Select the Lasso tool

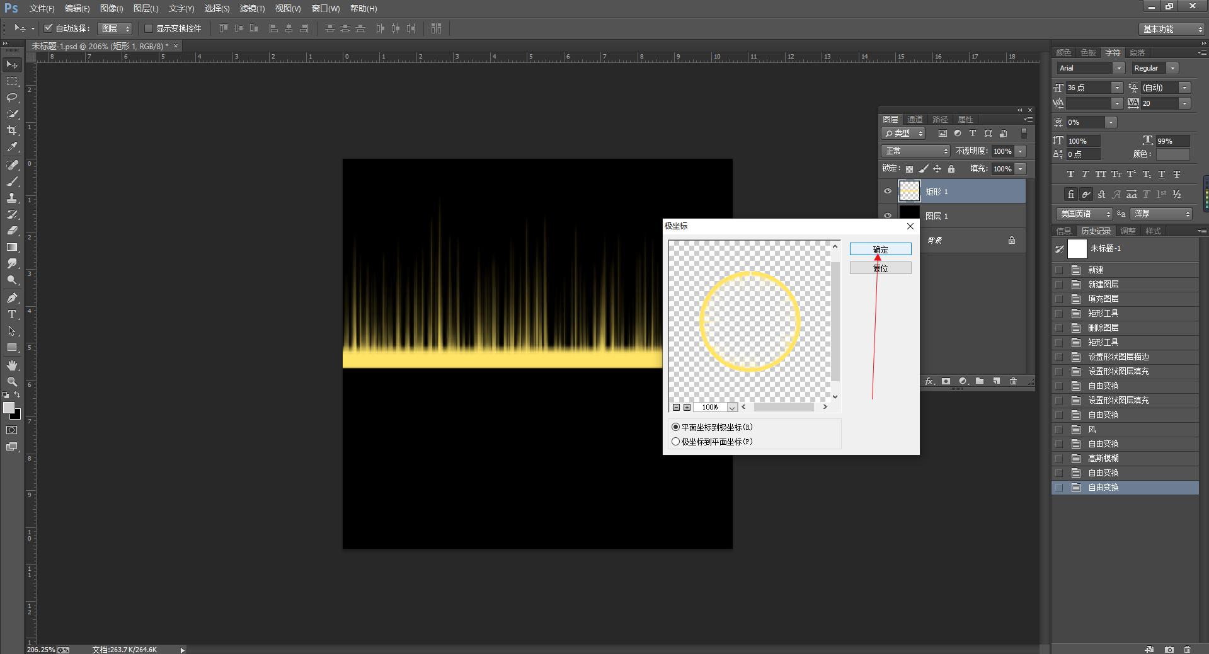pos(12,98)
